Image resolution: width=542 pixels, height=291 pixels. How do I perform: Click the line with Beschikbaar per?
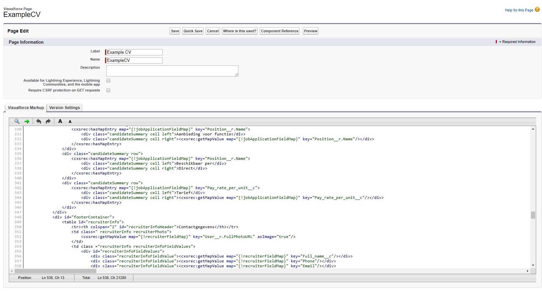coord(154,163)
